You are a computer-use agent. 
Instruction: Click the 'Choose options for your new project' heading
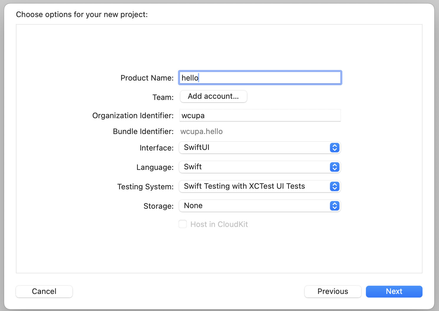(82, 14)
